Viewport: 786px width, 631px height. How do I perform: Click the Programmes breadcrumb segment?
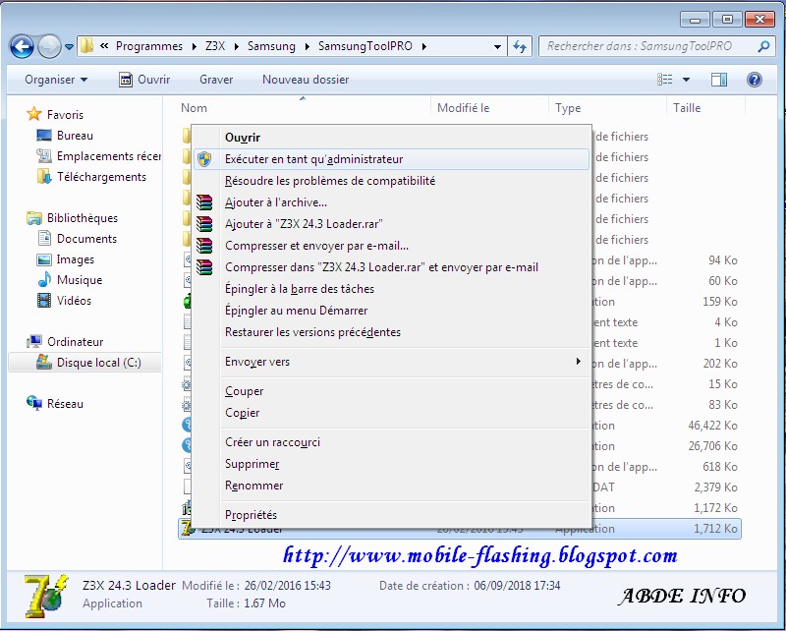[x=149, y=46]
